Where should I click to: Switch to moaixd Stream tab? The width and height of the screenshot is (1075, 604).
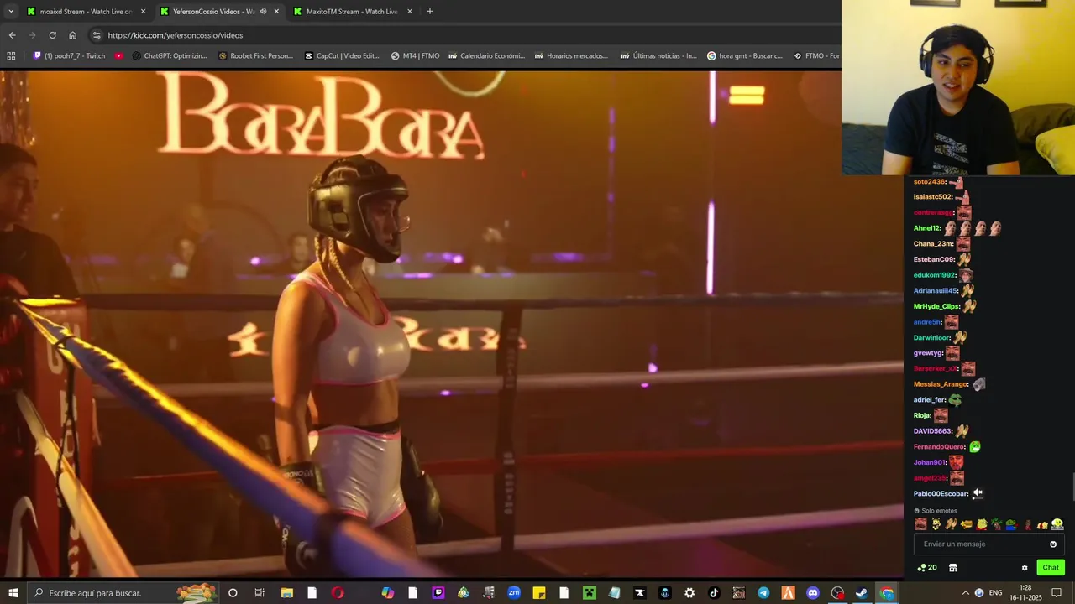click(x=86, y=12)
